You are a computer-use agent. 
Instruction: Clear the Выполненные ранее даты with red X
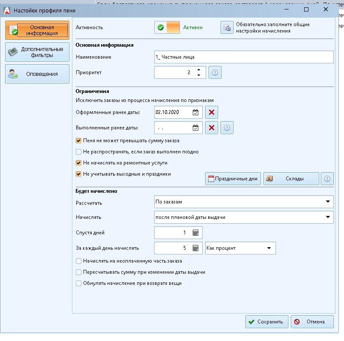tap(212, 128)
